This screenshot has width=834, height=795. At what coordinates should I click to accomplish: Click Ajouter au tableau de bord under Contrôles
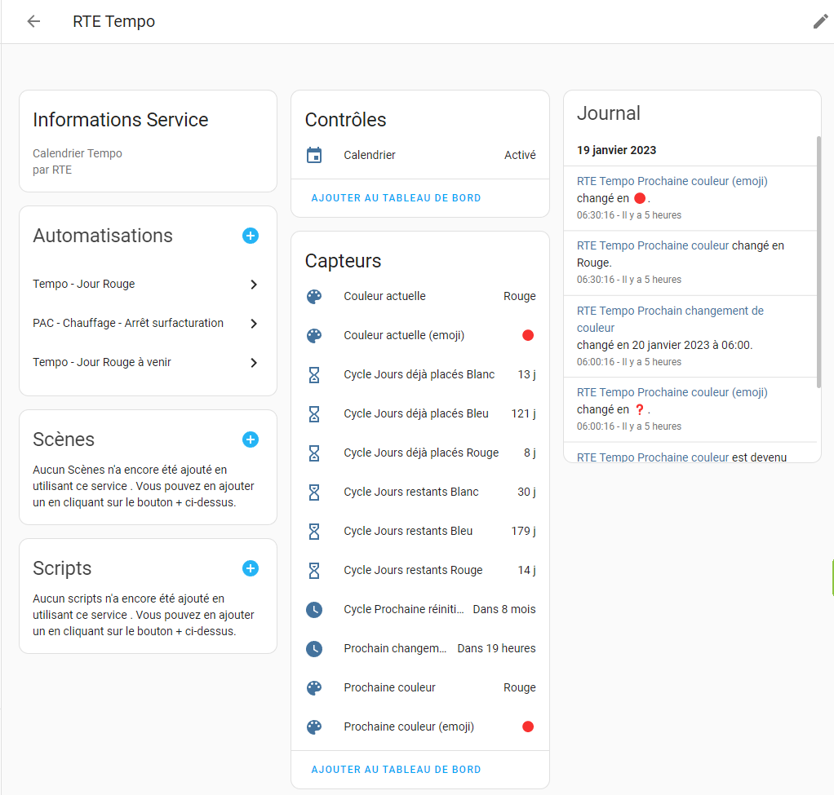click(396, 197)
